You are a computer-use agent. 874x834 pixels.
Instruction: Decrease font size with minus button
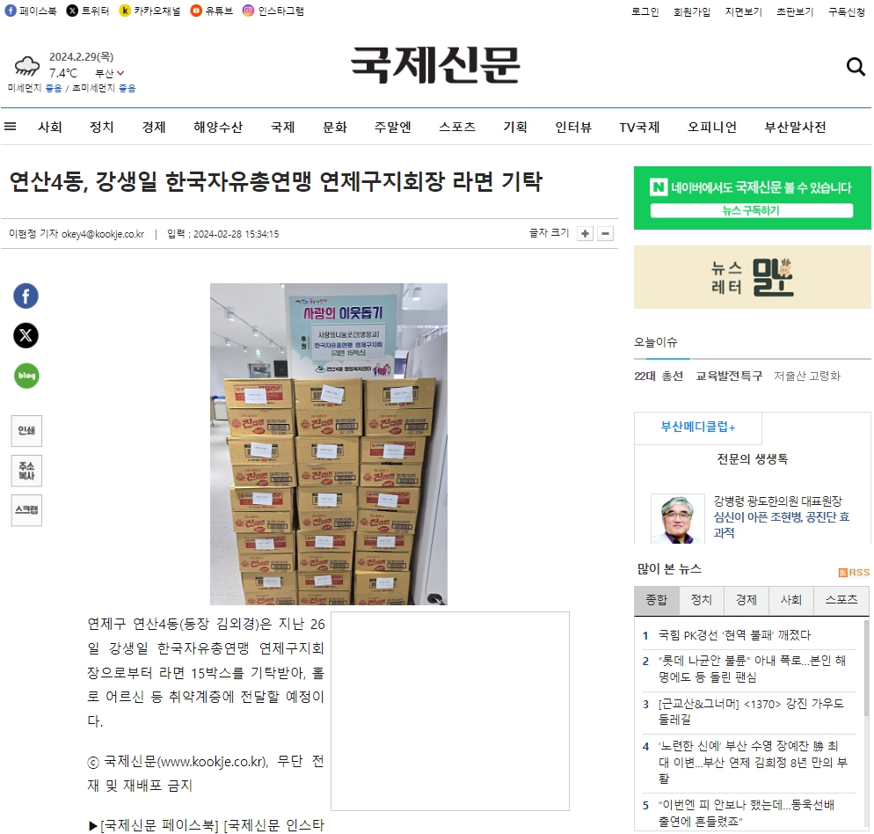coord(605,234)
